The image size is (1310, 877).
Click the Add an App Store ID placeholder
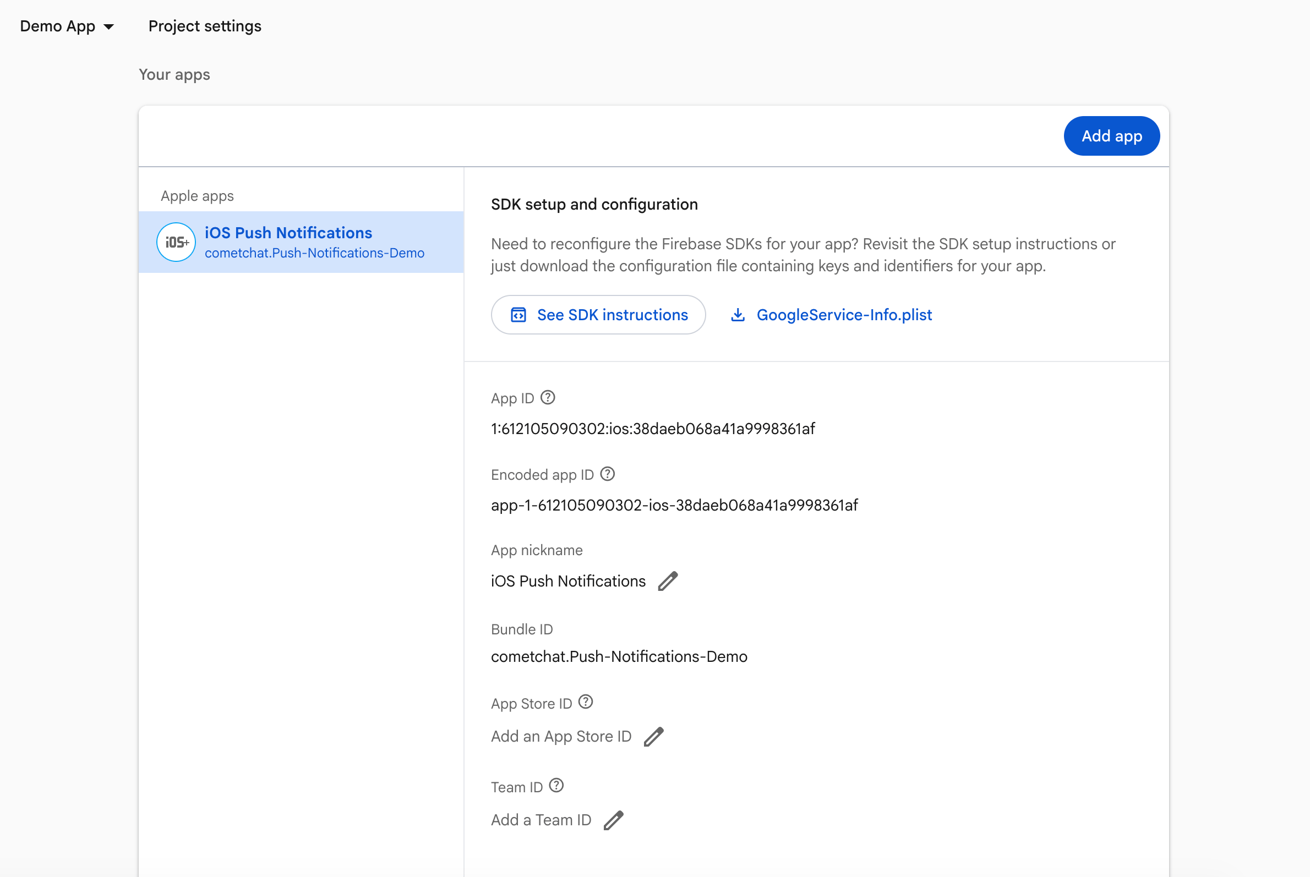pyautogui.click(x=561, y=737)
